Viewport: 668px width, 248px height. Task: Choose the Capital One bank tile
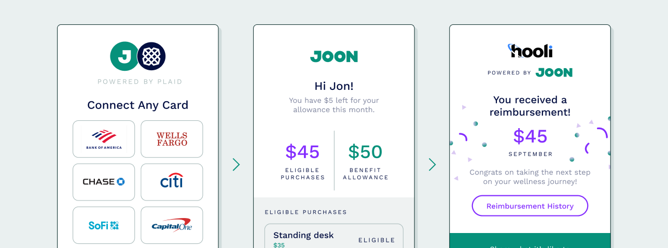click(172, 225)
